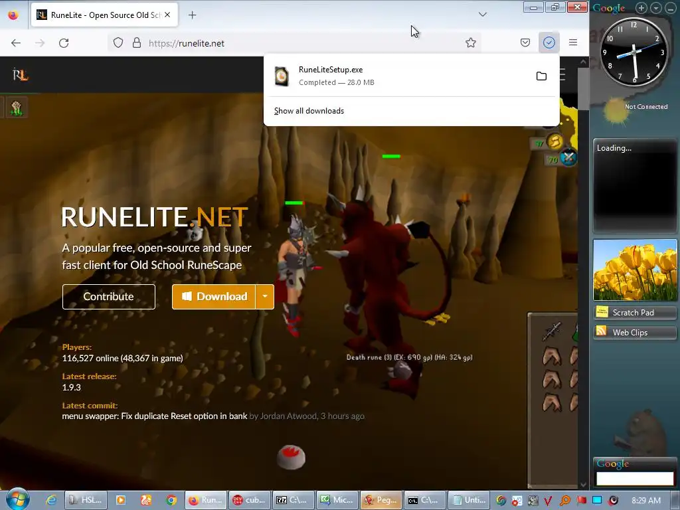Toggle the Firefox downloads toolbar button
The image size is (680, 510).
[549, 42]
